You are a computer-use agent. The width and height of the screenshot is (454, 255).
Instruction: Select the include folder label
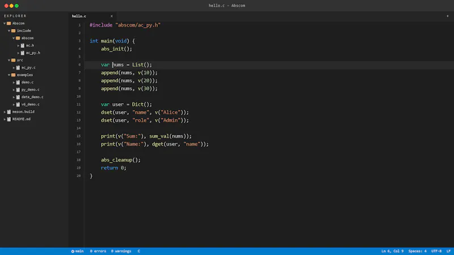click(24, 31)
